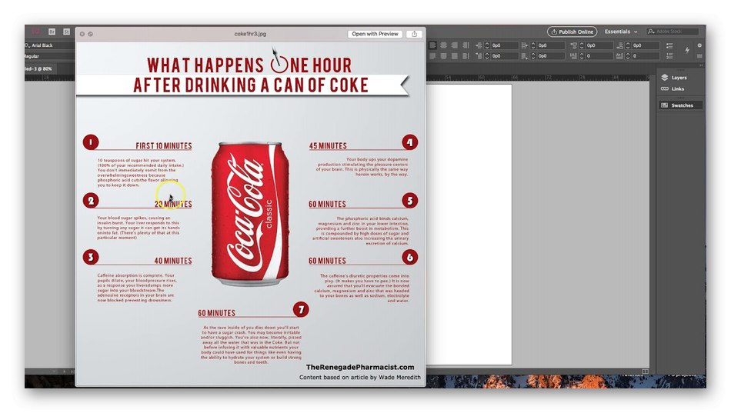
Task: Click the Last Line Right Indent 0p0 field
Action: point(551,56)
